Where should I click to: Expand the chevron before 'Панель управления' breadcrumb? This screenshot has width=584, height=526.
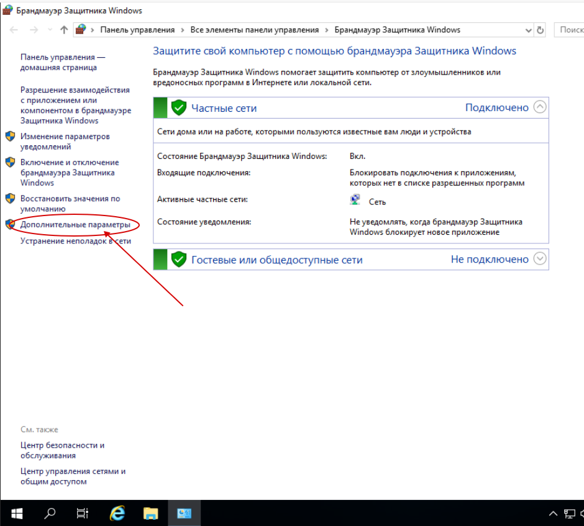tap(93, 30)
